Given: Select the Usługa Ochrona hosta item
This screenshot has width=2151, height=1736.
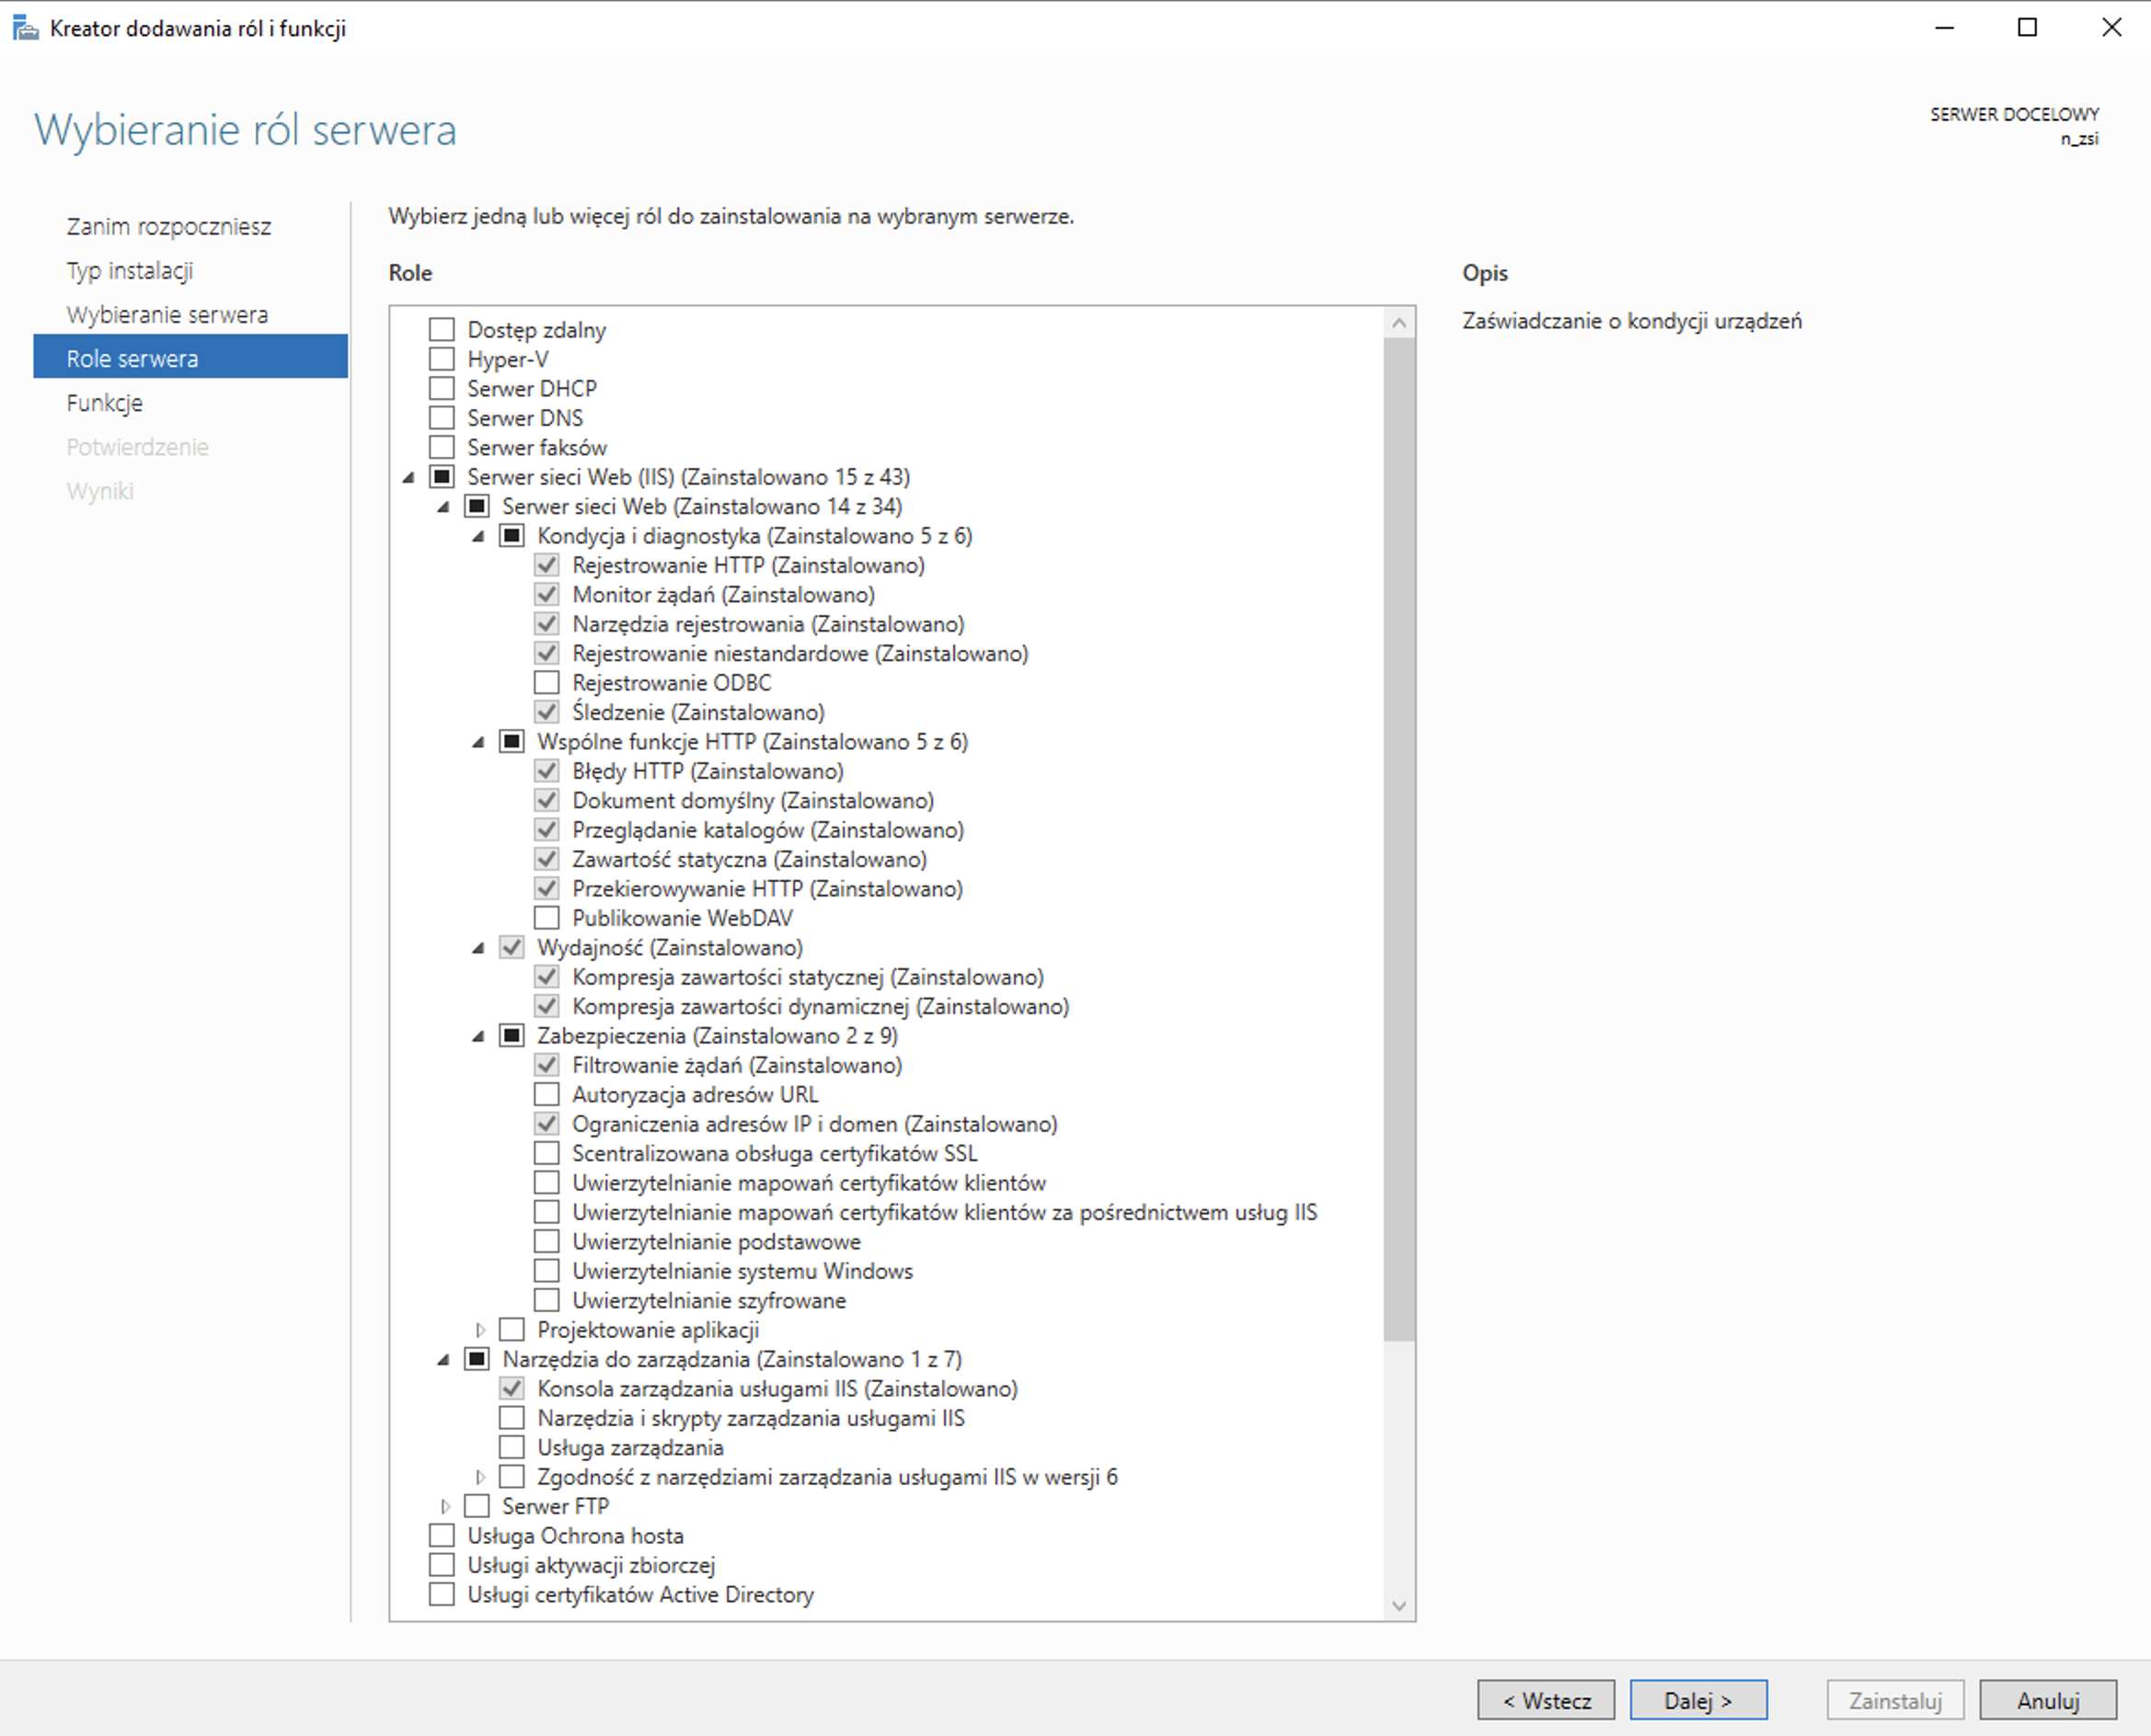Looking at the screenshot, I should pyautogui.click(x=575, y=1536).
